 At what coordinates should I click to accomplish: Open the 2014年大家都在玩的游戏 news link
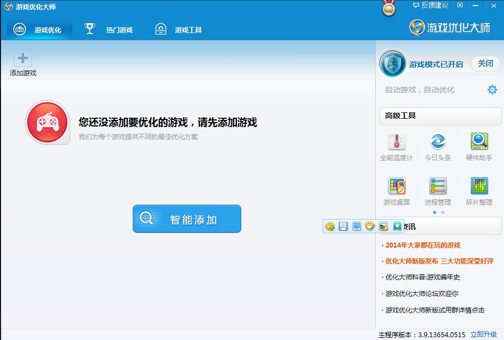[422, 245]
